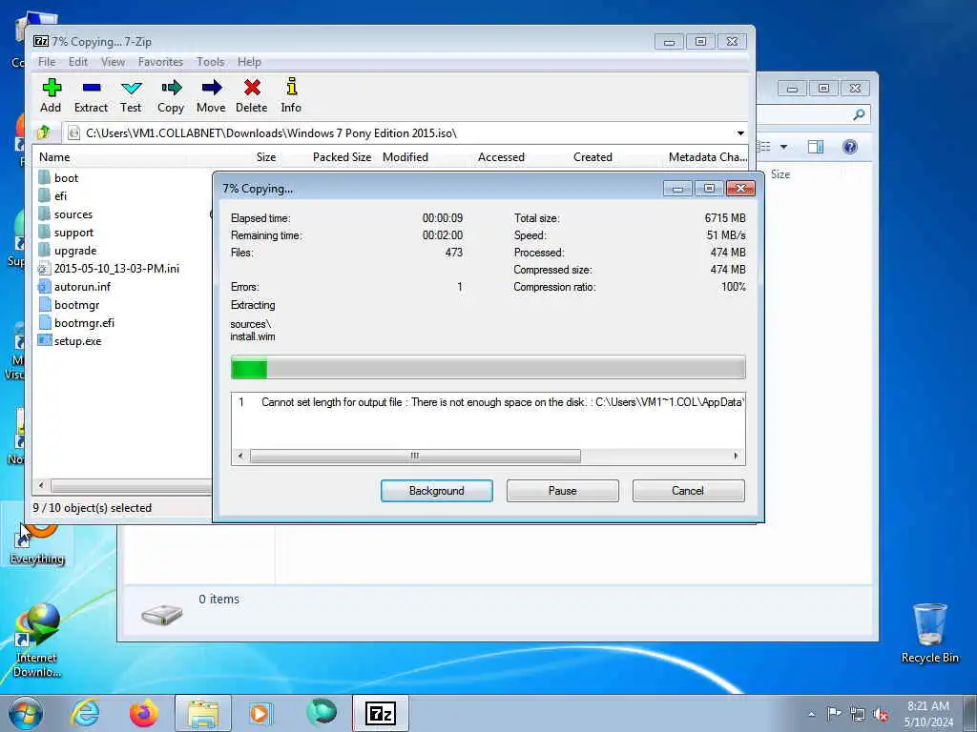
Task: Click the Action Center flag tray icon
Action: [x=834, y=714]
